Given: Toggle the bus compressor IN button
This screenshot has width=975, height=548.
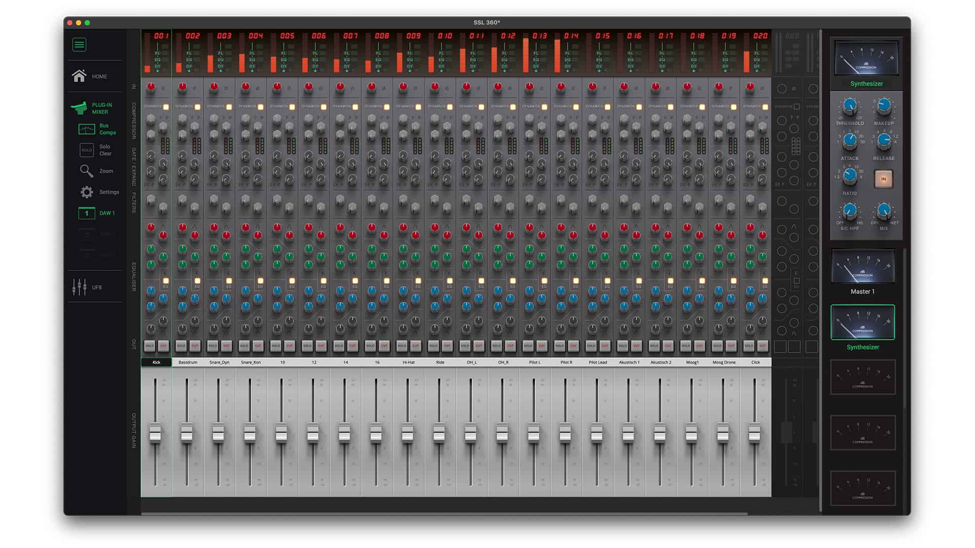Looking at the screenshot, I should [883, 179].
